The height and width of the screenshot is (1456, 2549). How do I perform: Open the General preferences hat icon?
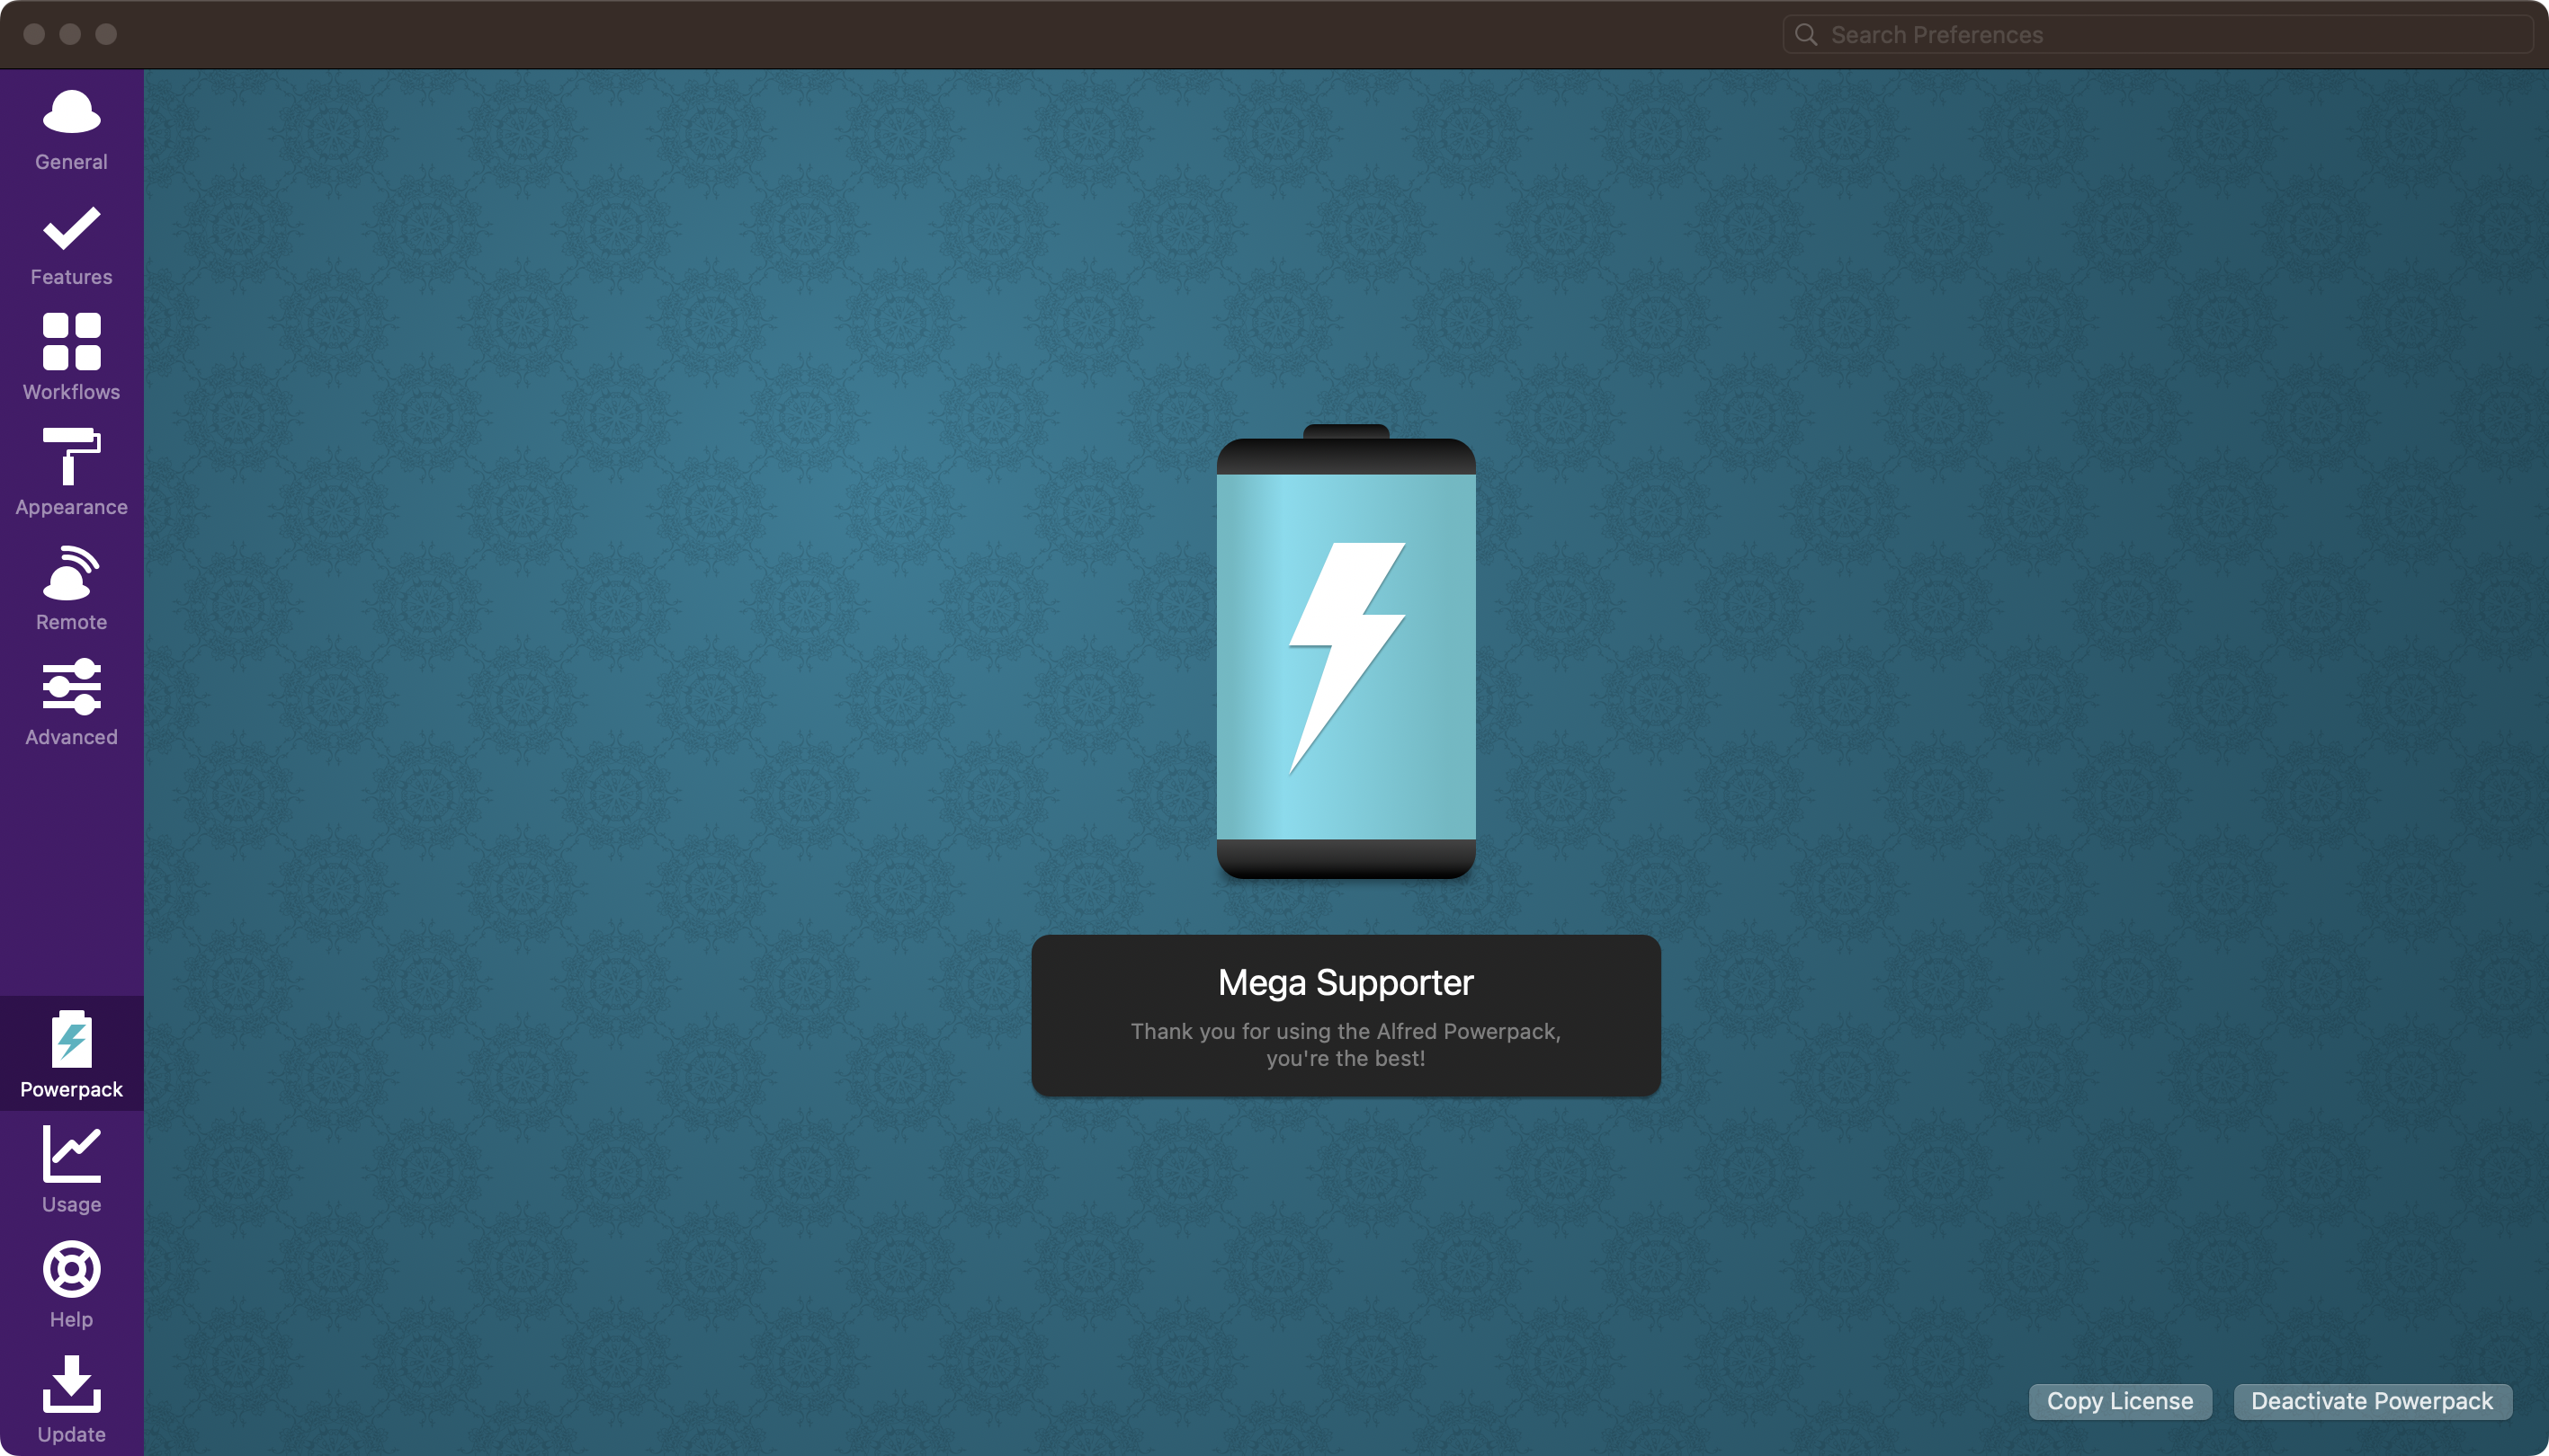[x=71, y=113]
